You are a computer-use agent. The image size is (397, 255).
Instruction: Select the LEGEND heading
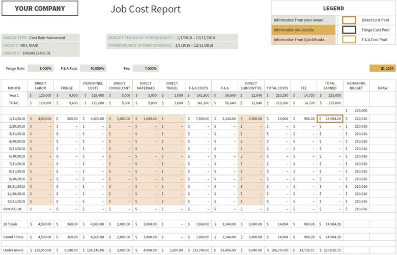(x=333, y=8)
